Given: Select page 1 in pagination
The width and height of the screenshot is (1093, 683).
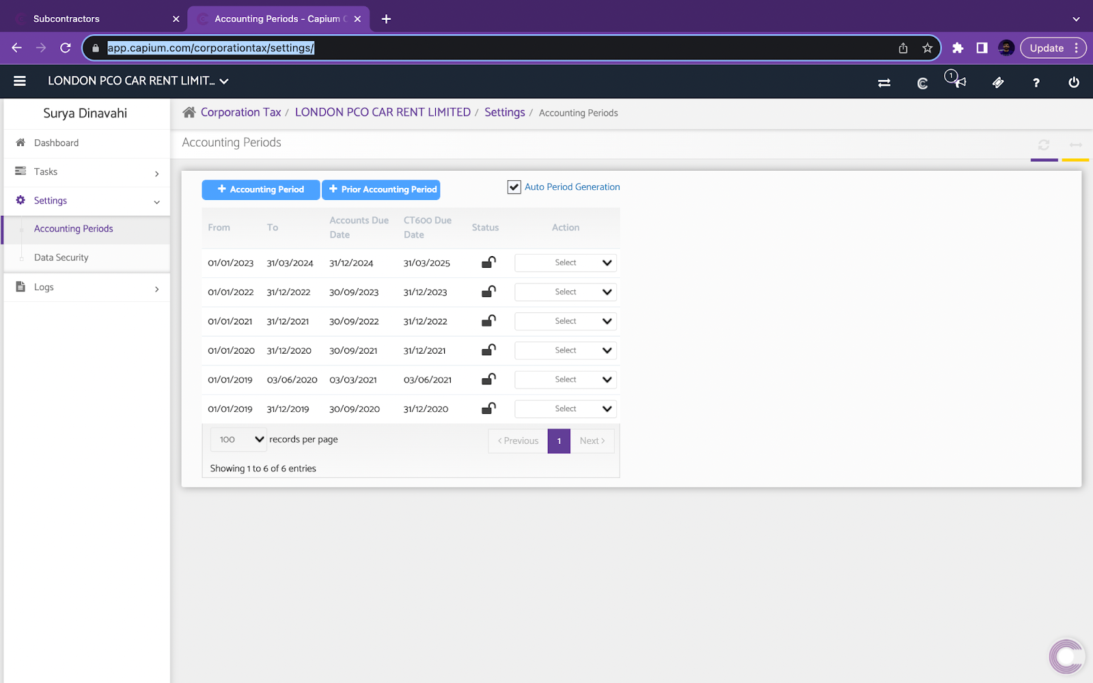Looking at the screenshot, I should [x=559, y=441].
